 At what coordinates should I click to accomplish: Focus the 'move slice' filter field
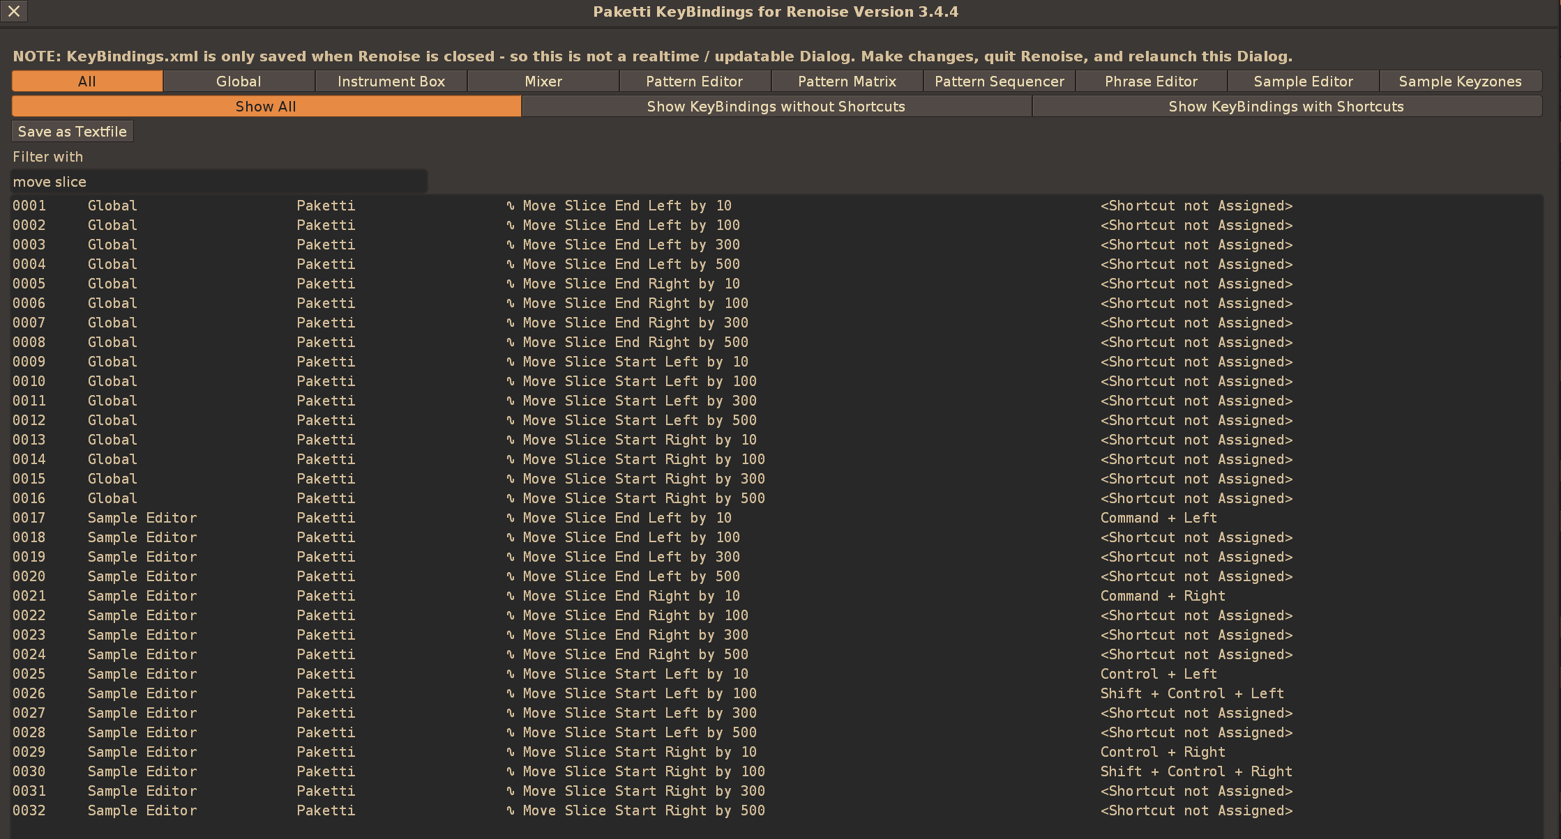pos(218,182)
